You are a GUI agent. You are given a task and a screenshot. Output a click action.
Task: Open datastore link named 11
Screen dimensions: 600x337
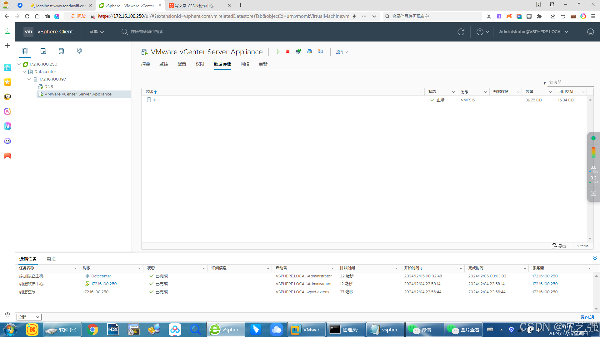point(155,100)
